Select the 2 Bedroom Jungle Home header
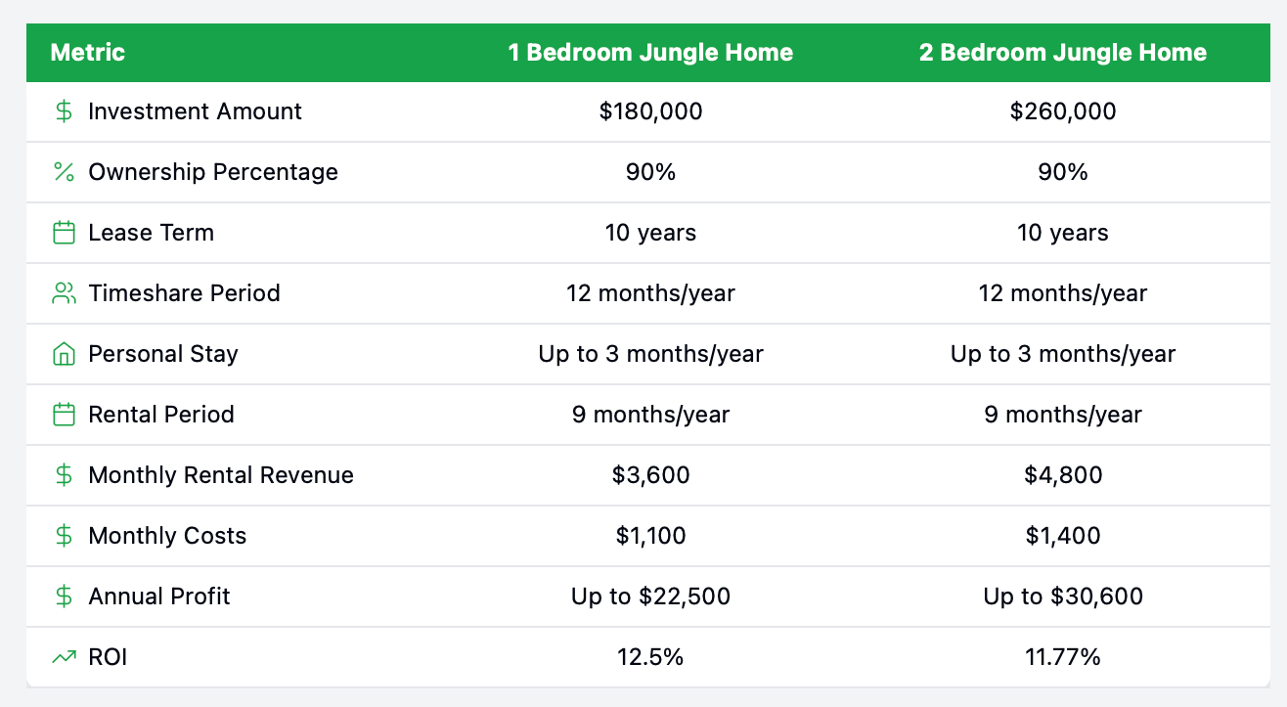 (1063, 53)
